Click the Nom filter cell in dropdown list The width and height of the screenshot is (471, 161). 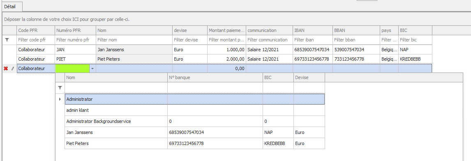click(x=116, y=88)
